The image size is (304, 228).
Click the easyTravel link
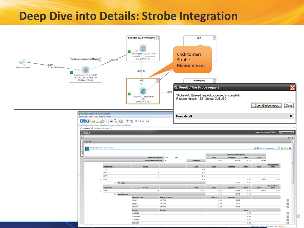pyautogui.click(x=109, y=125)
